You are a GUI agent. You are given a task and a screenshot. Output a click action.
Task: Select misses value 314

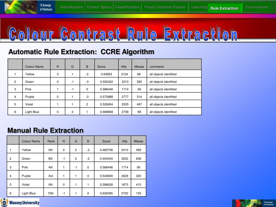coord(139,97)
